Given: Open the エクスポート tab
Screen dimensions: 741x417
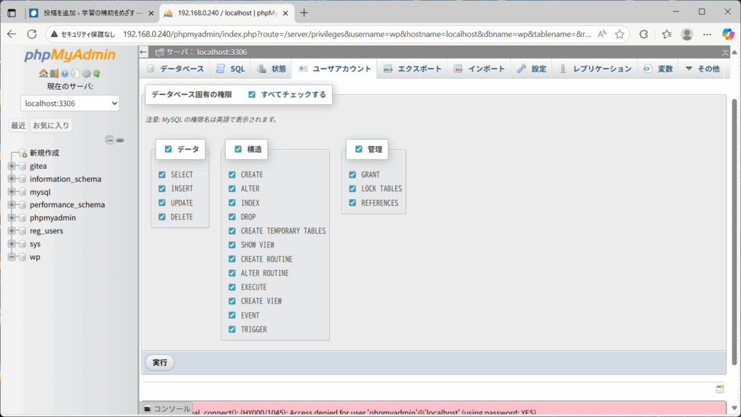Looking at the screenshot, I should click(x=412, y=69).
